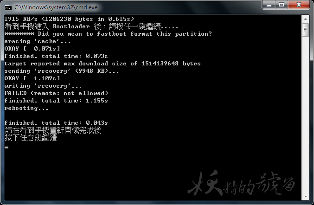
Task: Click the 'erasing 'cache'...' line
Action: 38,41
